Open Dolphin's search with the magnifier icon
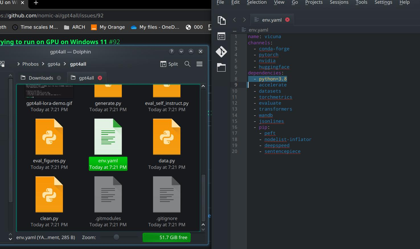 click(187, 64)
